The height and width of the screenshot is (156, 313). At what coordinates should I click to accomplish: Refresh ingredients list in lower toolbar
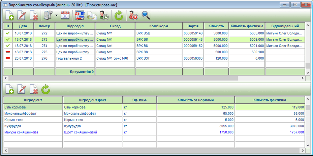pos(45,89)
